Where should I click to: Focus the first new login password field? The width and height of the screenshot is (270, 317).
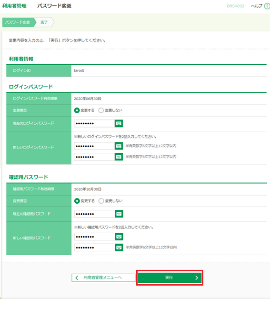(94, 146)
